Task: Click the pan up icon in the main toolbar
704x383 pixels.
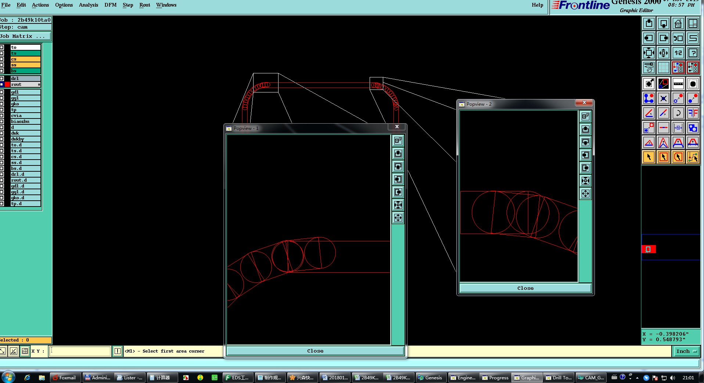Action: coord(649,23)
